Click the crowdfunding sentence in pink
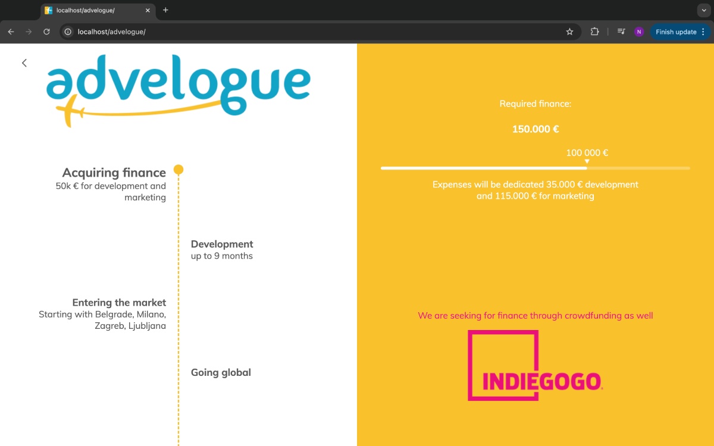Screen dimensions: 714x446 pos(535,315)
